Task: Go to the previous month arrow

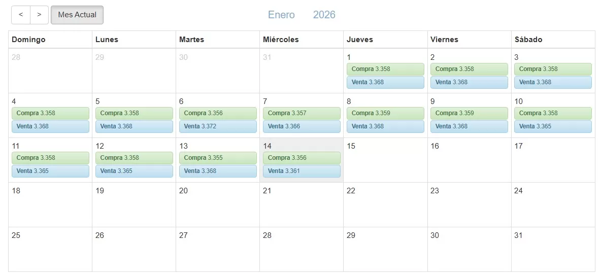Action: pos(21,15)
